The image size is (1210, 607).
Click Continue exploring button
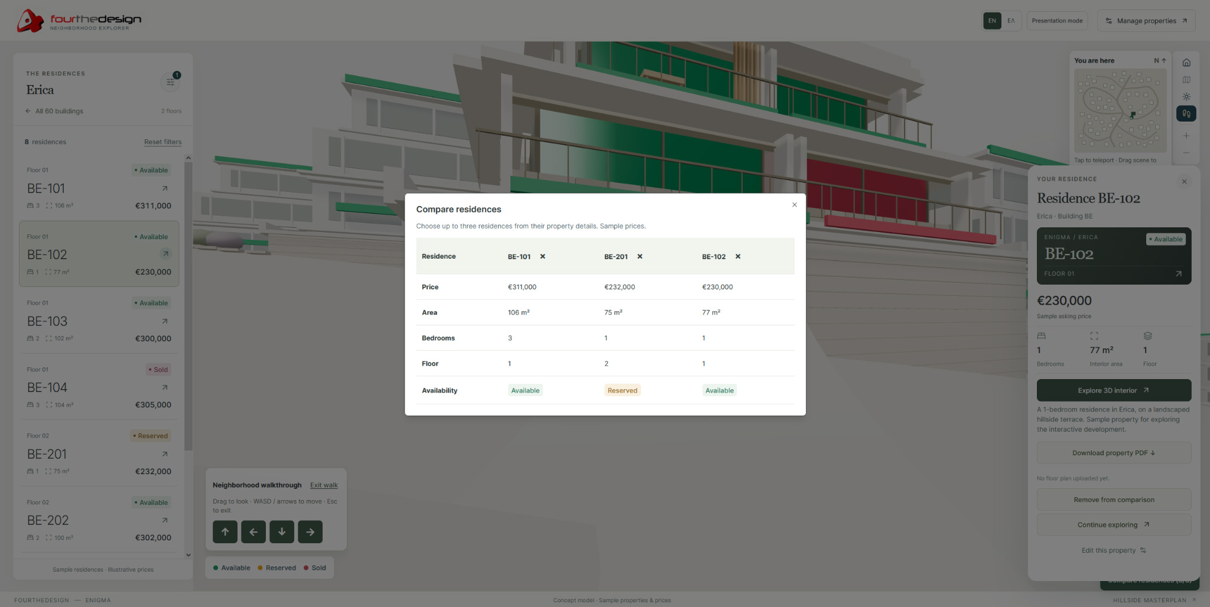(x=1114, y=524)
